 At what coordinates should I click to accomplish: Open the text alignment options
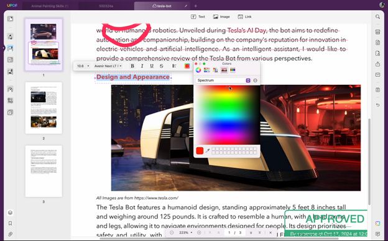pos(175,66)
